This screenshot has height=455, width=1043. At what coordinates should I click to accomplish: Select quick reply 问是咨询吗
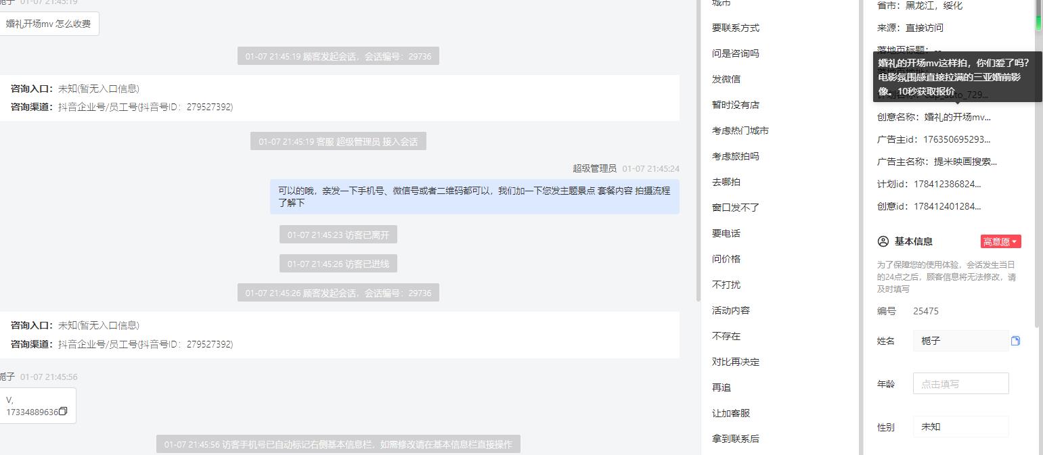(736, 53)
